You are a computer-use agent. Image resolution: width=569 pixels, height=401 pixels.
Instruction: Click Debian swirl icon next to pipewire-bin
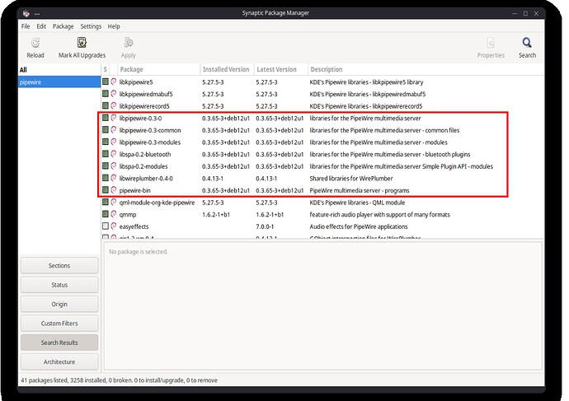(114, 190)
